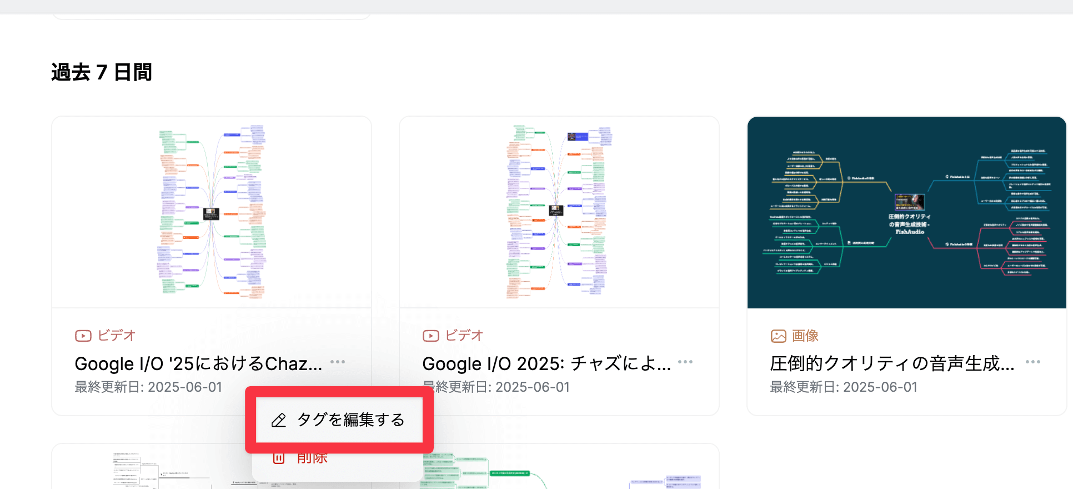Click the image type icon on the 圧倒的クオリティ card

(x=778, y=336)
